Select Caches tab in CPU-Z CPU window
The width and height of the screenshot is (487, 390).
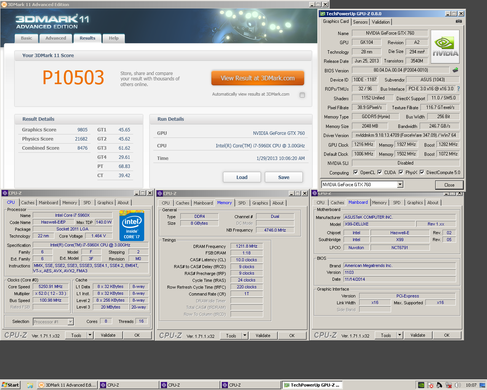[x=28, y=203]
